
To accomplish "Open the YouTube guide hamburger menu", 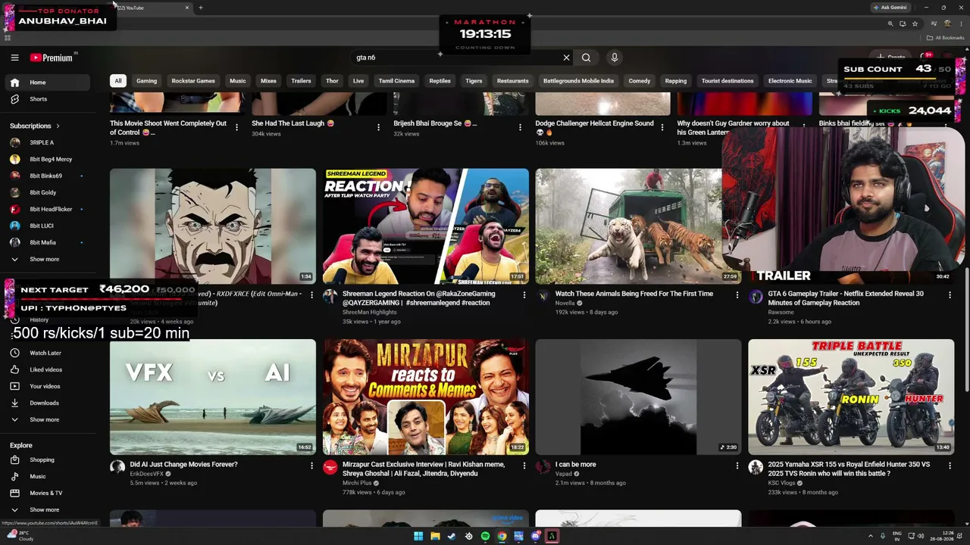I will [x=14, y=58].
